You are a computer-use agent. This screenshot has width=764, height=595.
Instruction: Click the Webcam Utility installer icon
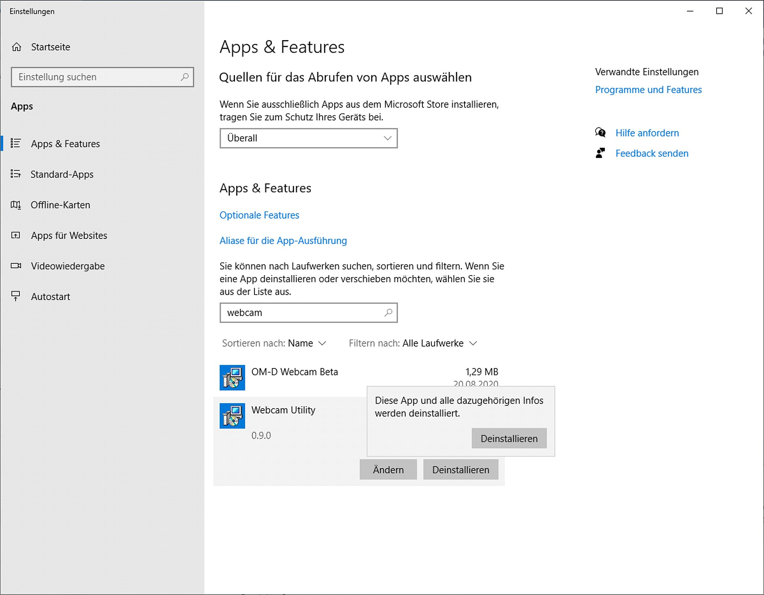pyautogui.click(x=232, y=416)
